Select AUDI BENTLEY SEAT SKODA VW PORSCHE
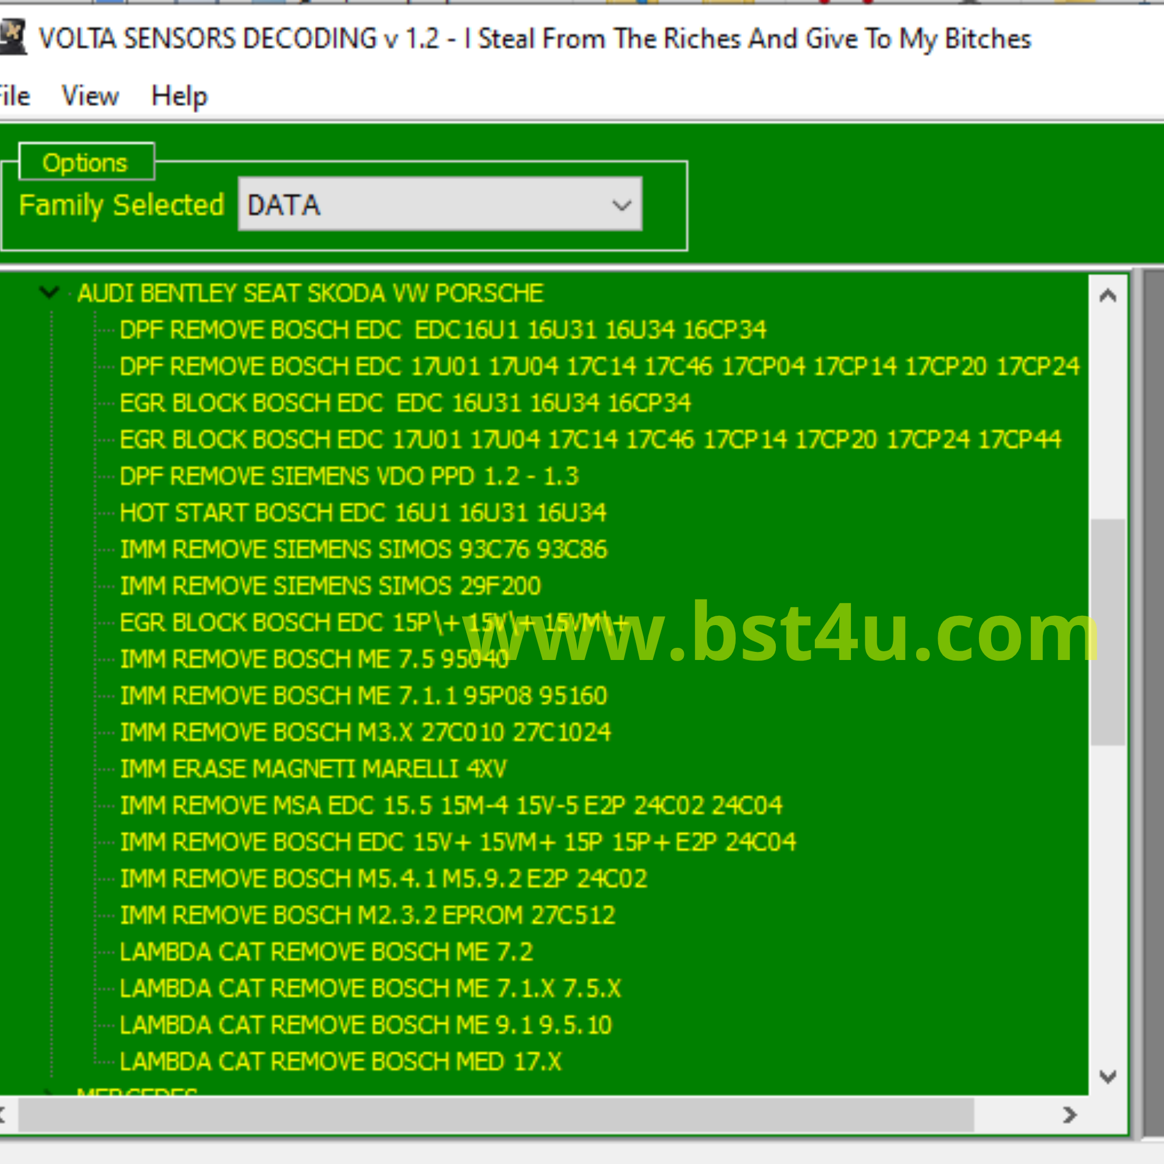Screen dimensions: 1164x1164 point(310,293)
